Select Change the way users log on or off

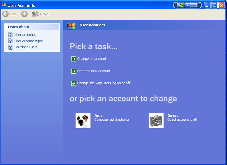pyautogui.click(x=104, y=83)
